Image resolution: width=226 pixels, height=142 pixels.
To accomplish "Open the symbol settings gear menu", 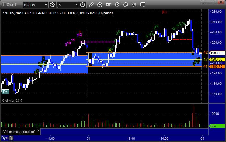I will click(x=52, y=5).
